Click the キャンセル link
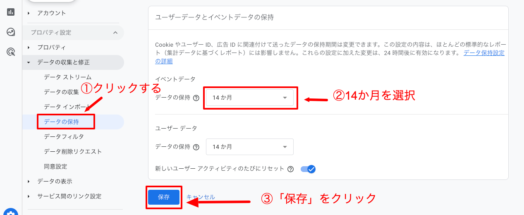 (201, 197)
